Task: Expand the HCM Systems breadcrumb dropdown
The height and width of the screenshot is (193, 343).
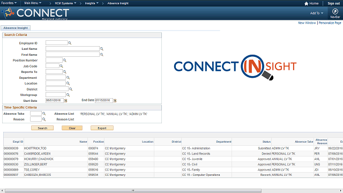Action: 65,3
